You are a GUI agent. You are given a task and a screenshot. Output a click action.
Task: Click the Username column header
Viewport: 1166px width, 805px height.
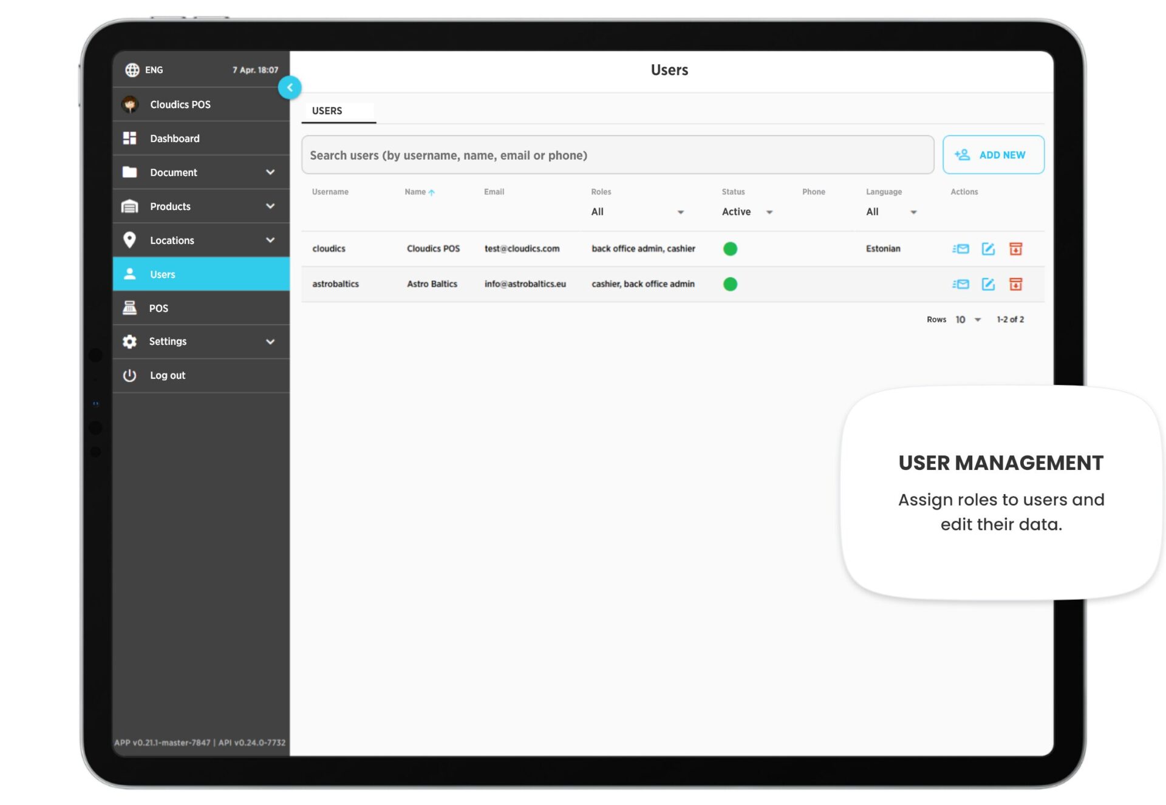330,192
